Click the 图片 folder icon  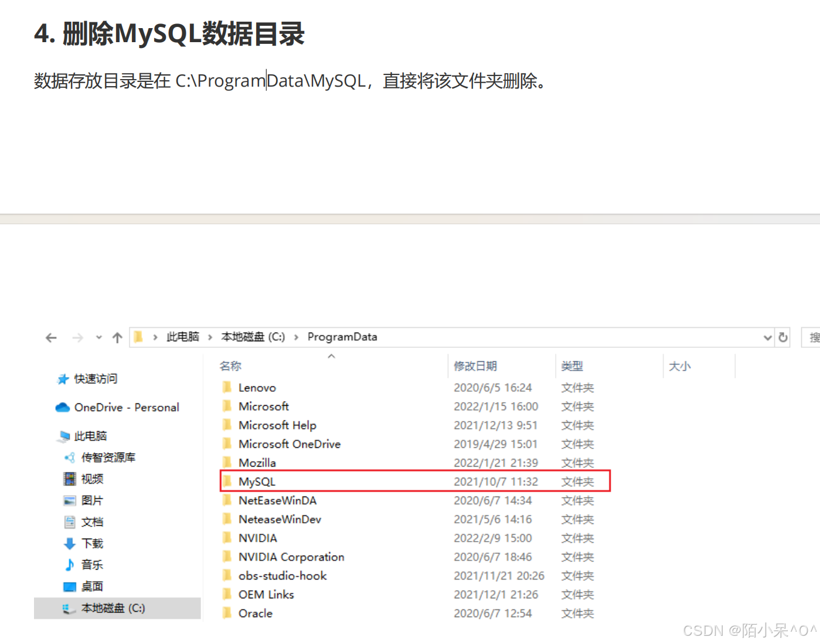(x=70, y=501)
